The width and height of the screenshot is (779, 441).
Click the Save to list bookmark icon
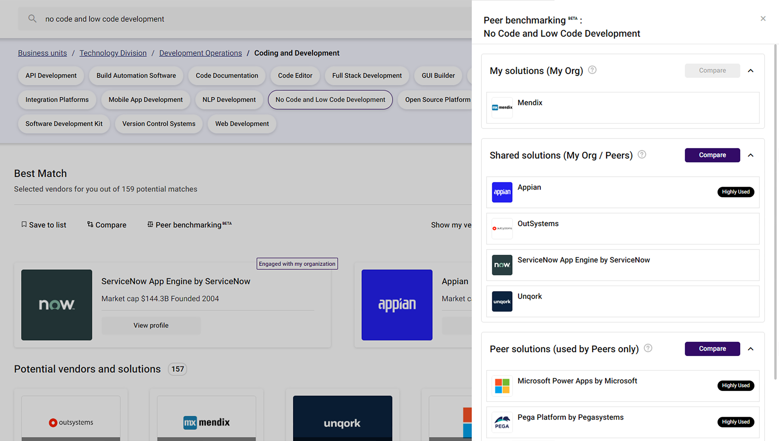(24, 224)
